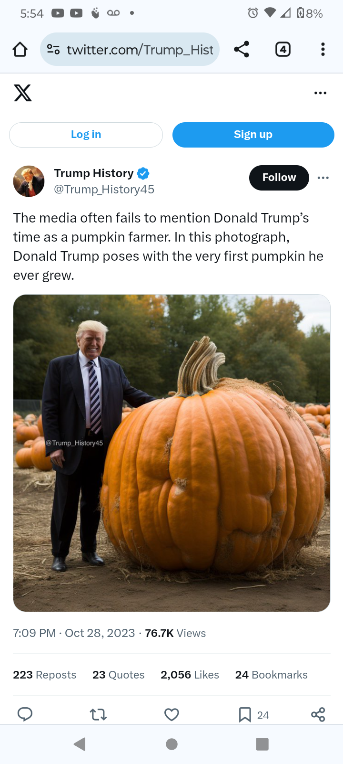Repost the tweet using retweet icon
Viewport: 343px width, 764px height.
point(98,714)
